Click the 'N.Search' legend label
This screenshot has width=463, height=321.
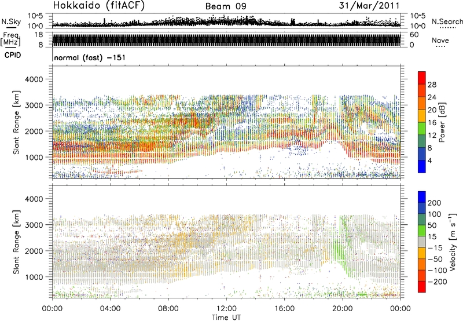point(447,21)
